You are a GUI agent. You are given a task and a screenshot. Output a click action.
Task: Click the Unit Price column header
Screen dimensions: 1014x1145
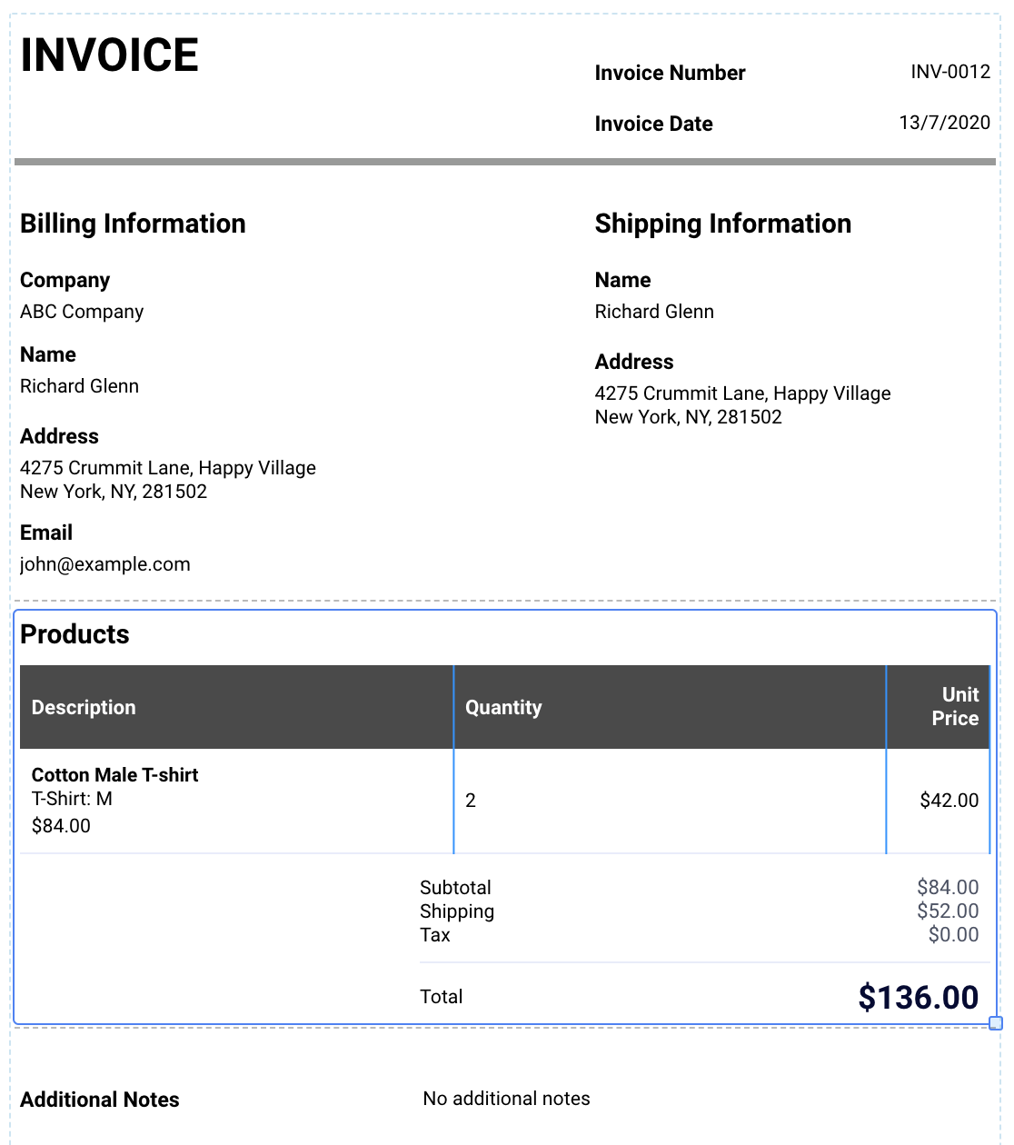[x=954, y=706]
